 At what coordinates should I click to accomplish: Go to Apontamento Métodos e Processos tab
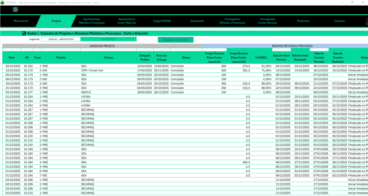(94, 21)
